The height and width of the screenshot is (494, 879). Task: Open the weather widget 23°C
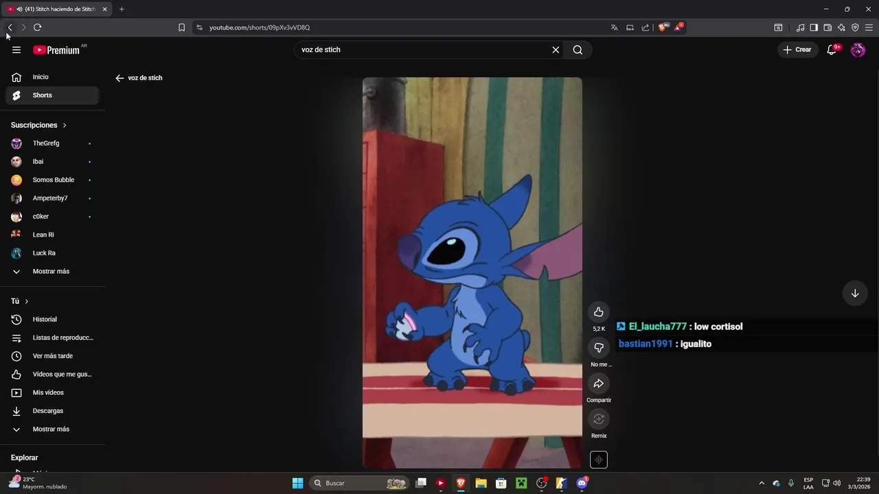point(38,483)
